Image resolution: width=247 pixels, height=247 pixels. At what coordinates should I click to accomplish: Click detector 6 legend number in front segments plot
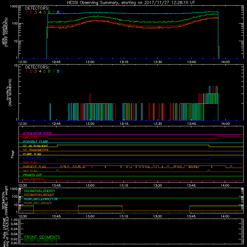pyautogui.click(x=49, y=12)
